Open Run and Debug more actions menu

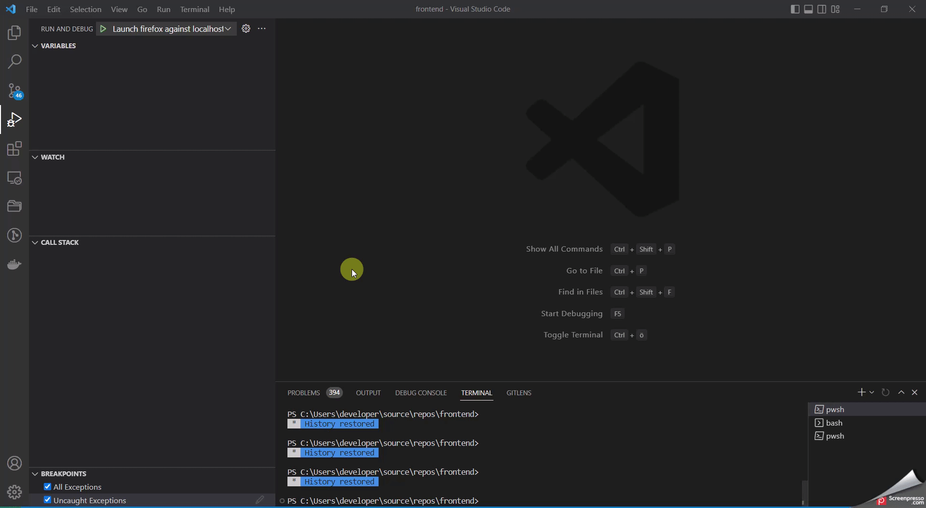(262, 28)
